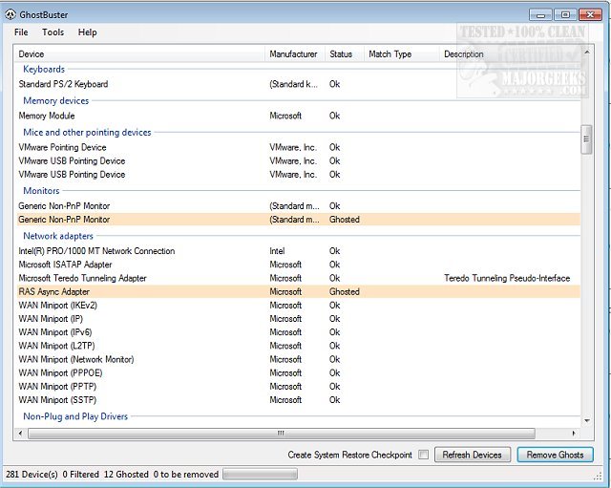The height and width of the screenshot is (488, 611).
Task: Collapse the Network adapters group
Action: point(58,235)
